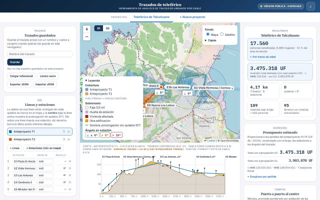Edit E3 Las Antenas station name field

click(x=24, y=175)
